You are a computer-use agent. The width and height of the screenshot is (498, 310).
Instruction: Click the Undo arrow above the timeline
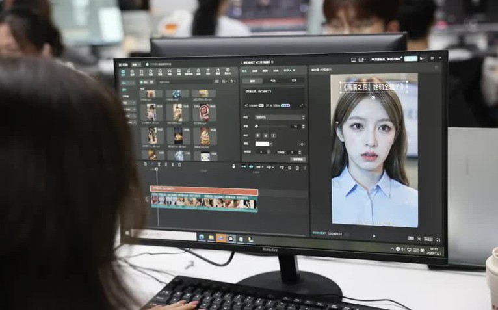tap(145, 164)
